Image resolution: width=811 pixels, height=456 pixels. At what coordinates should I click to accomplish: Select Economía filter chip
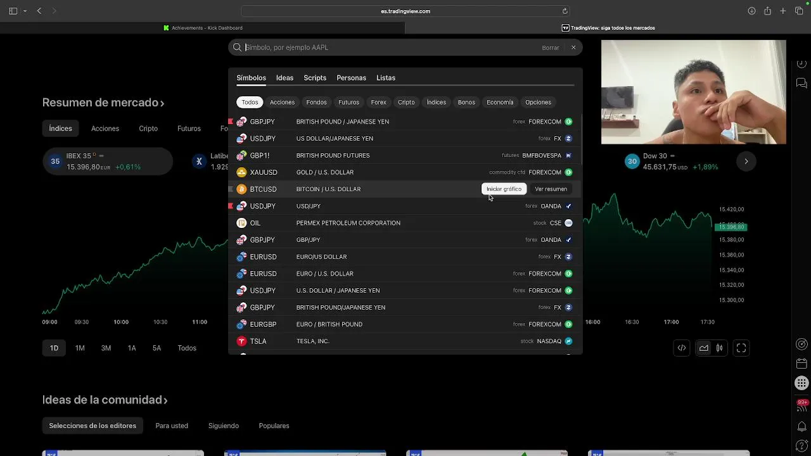(500, 102)
